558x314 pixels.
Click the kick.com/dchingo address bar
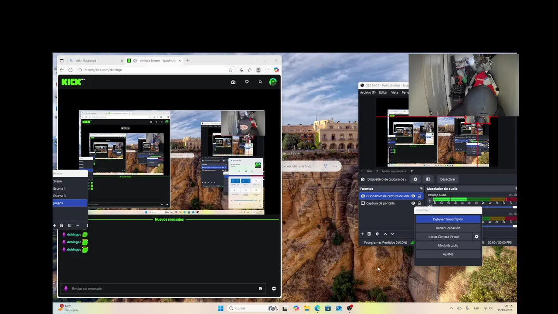[x=155, y=70]
